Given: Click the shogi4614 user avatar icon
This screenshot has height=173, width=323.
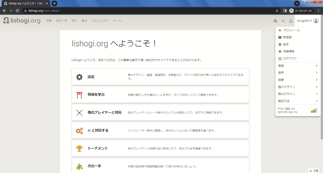Looking at the screenshot, I should click(x=316, y=21).
